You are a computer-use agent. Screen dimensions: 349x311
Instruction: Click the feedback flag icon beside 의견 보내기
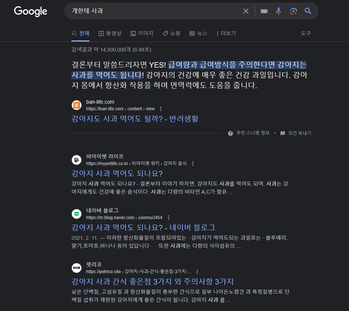coord(283,133)
